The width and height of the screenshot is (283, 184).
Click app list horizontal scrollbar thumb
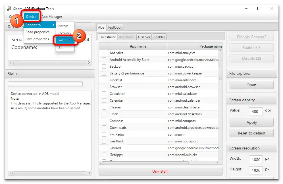pos(145,163)
